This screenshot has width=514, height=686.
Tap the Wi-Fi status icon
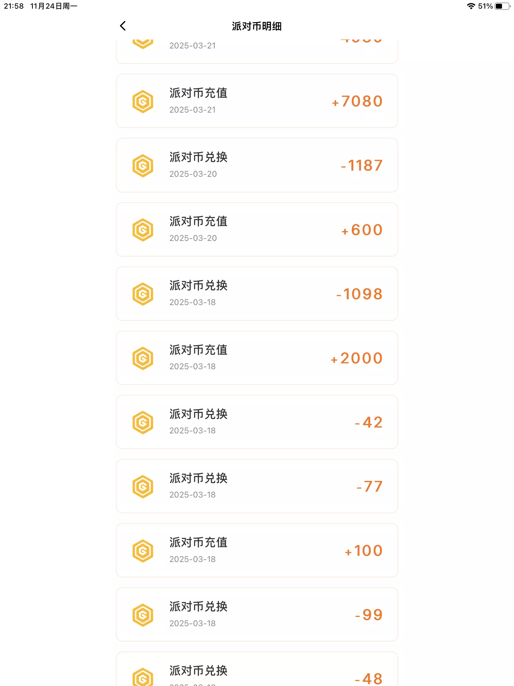point(471,6)
